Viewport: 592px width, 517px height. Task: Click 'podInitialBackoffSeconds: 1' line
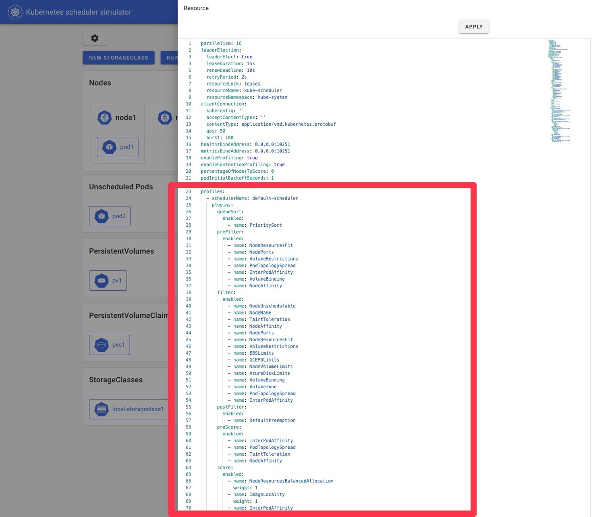[237, 178]
